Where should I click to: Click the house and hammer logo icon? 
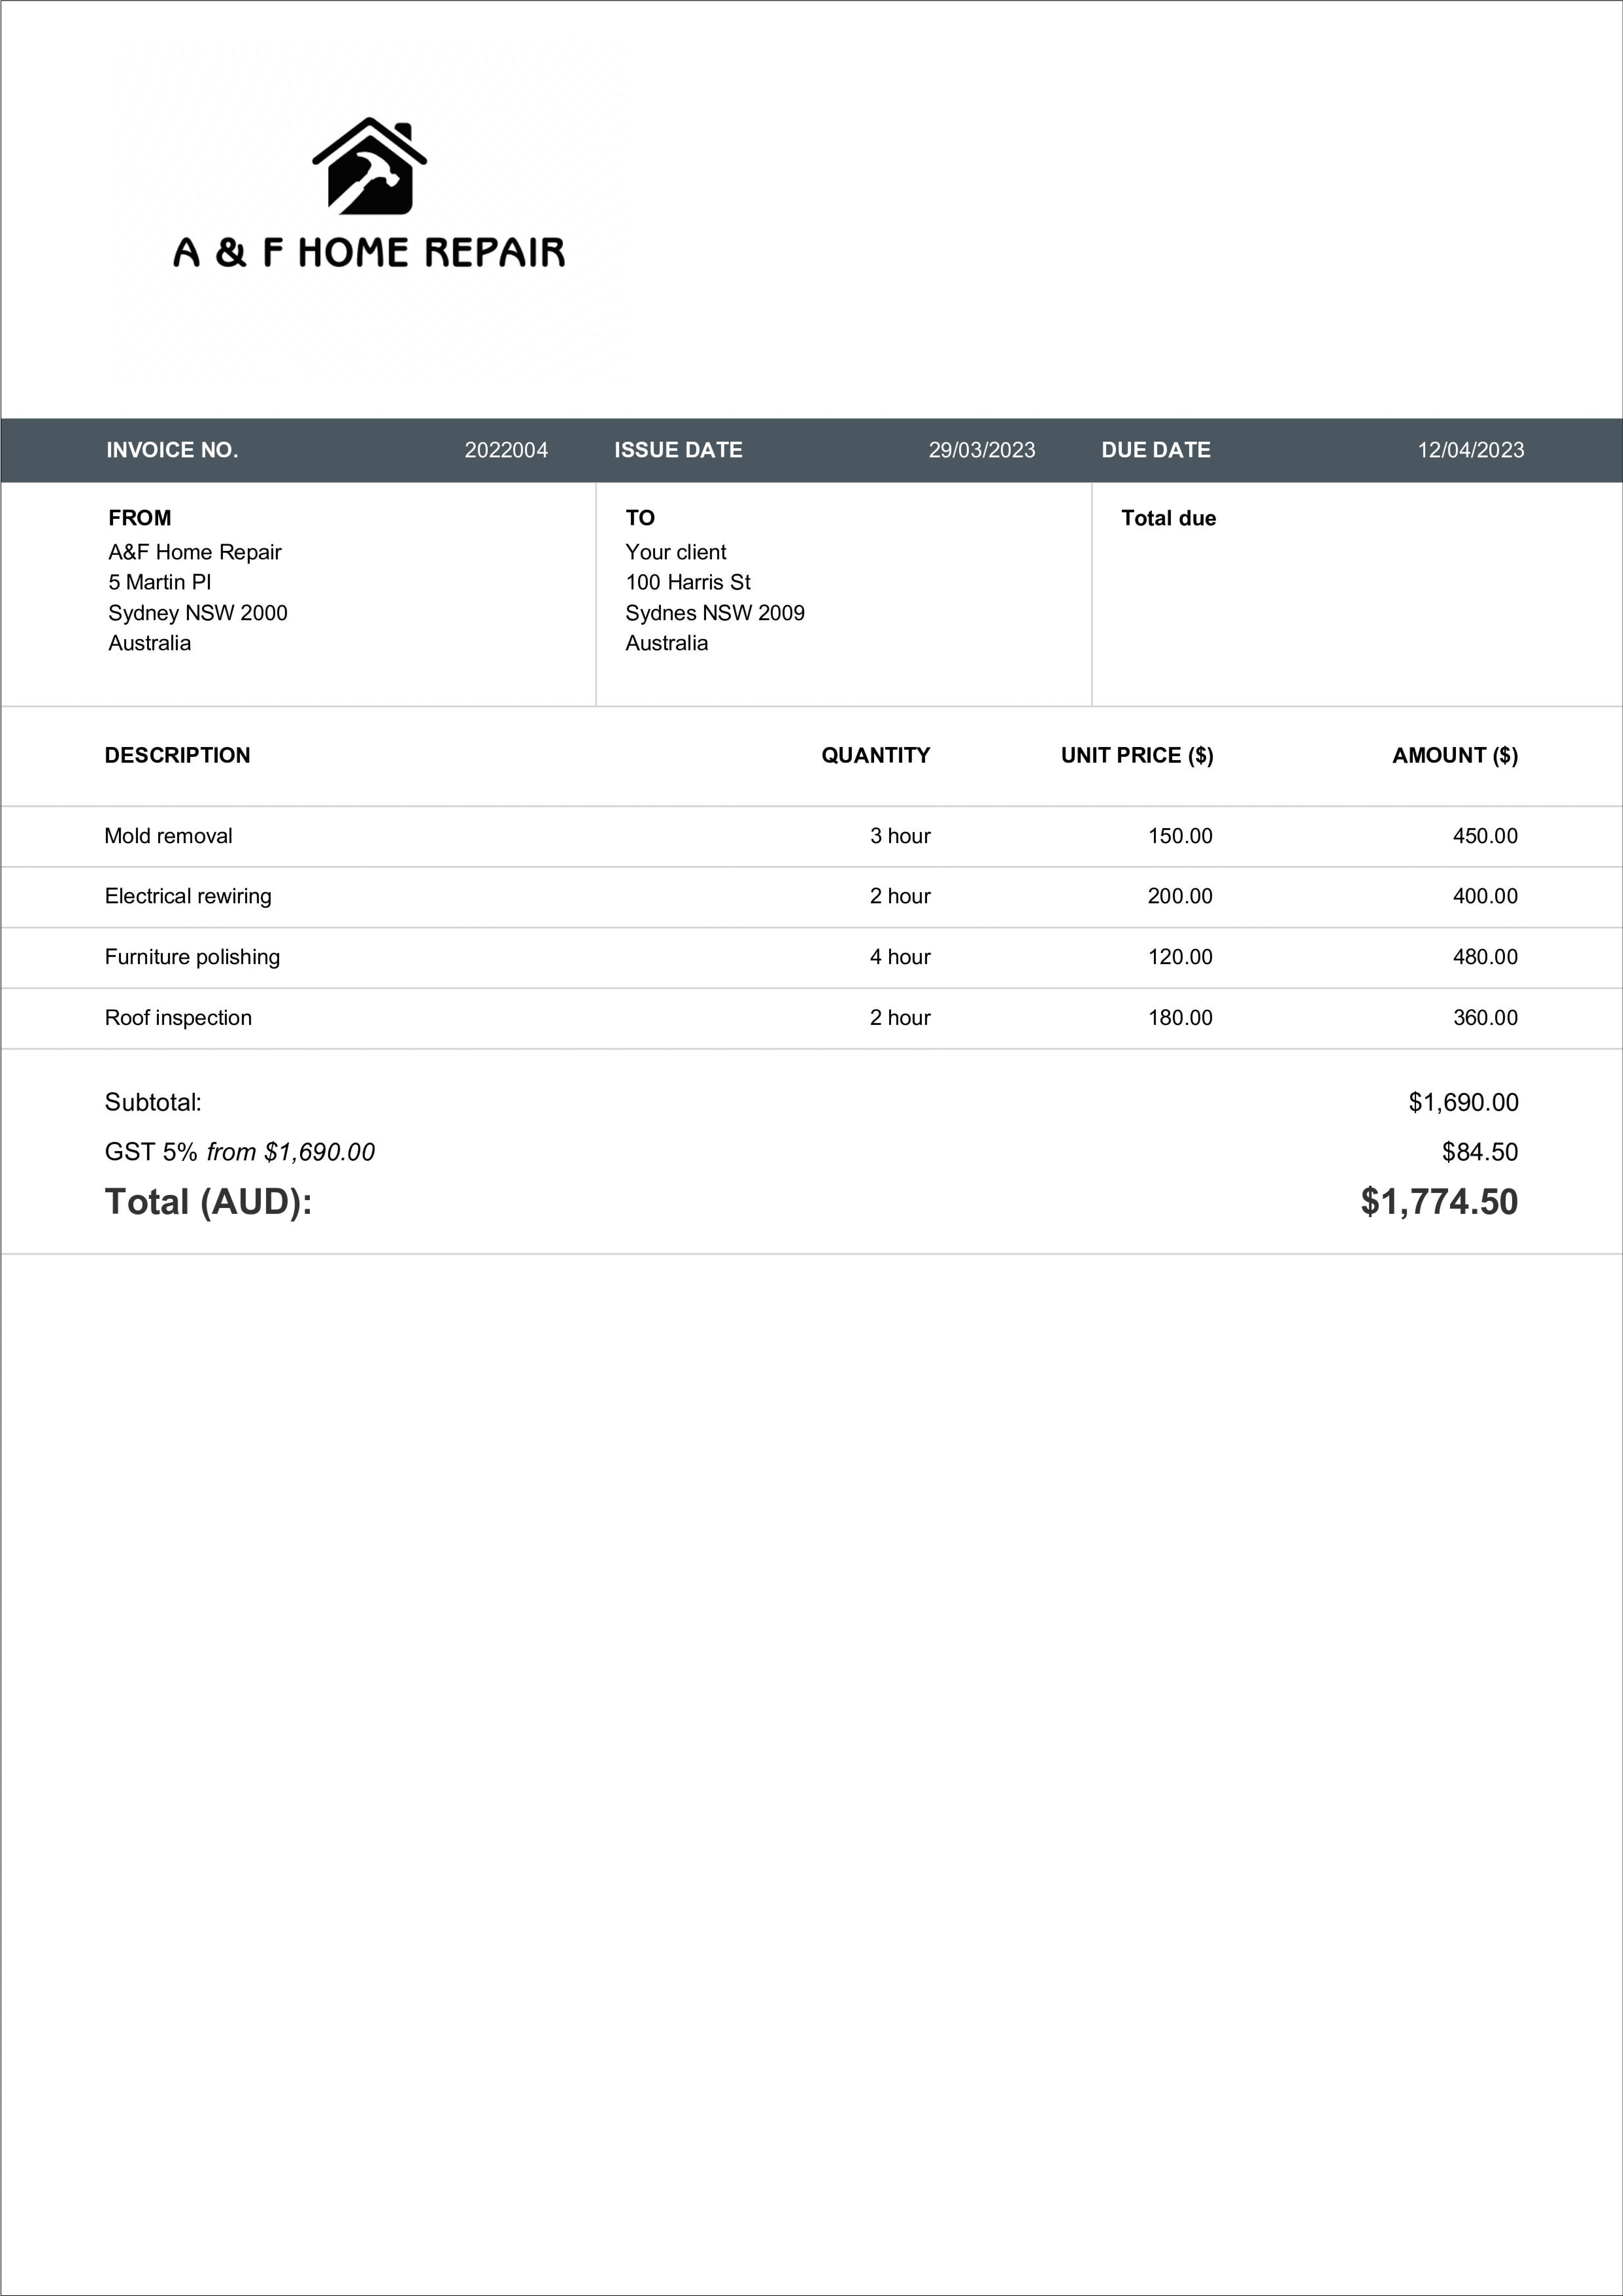coord(370,166)
